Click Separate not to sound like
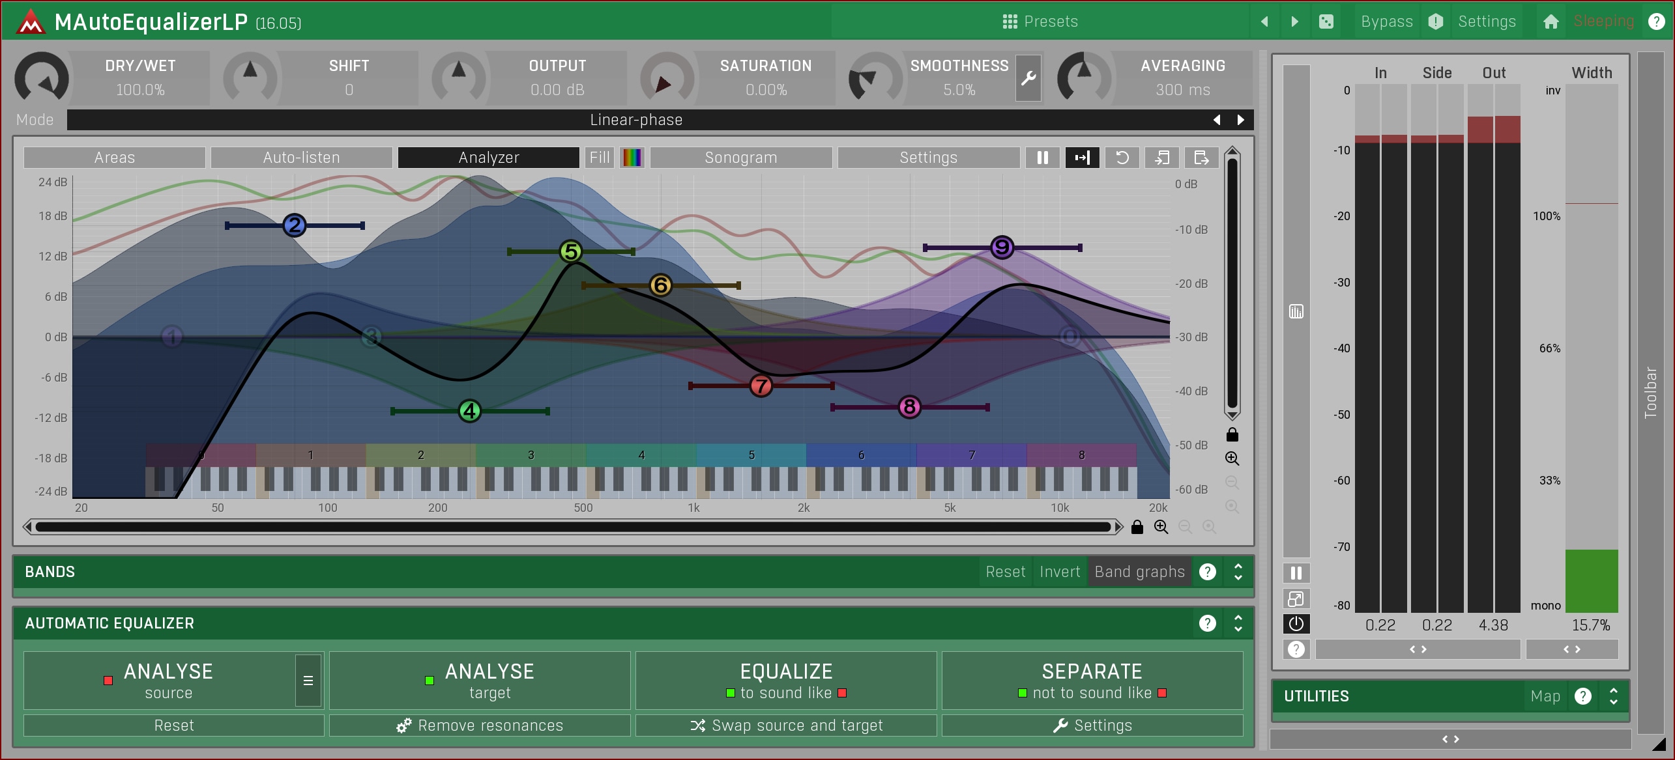This screenshot has width=1675, height=760. tap(1092, 681)
